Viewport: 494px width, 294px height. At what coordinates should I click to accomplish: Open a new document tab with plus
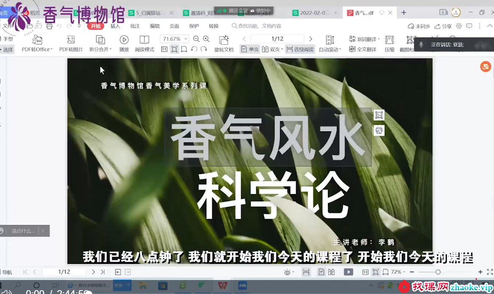pyautogui.click(x=404, y=13)
